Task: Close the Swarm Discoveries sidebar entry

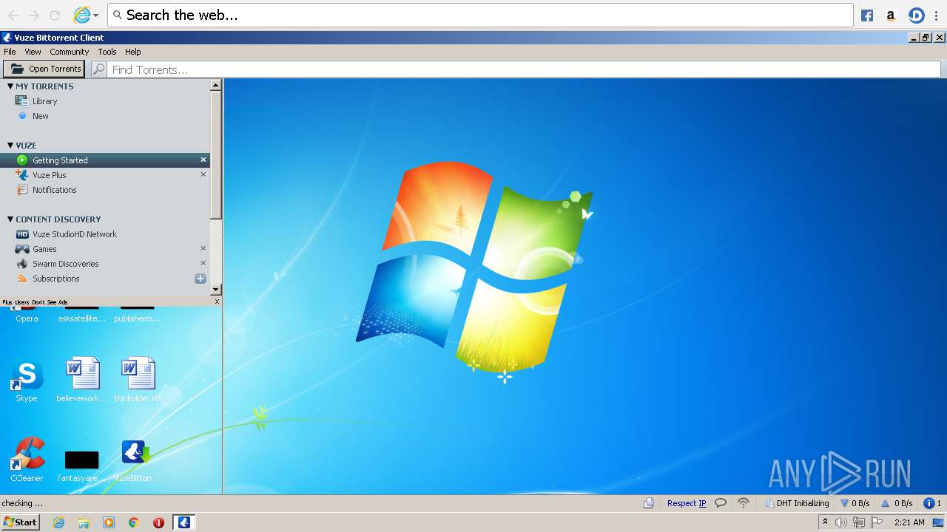Action: (203, 263)
